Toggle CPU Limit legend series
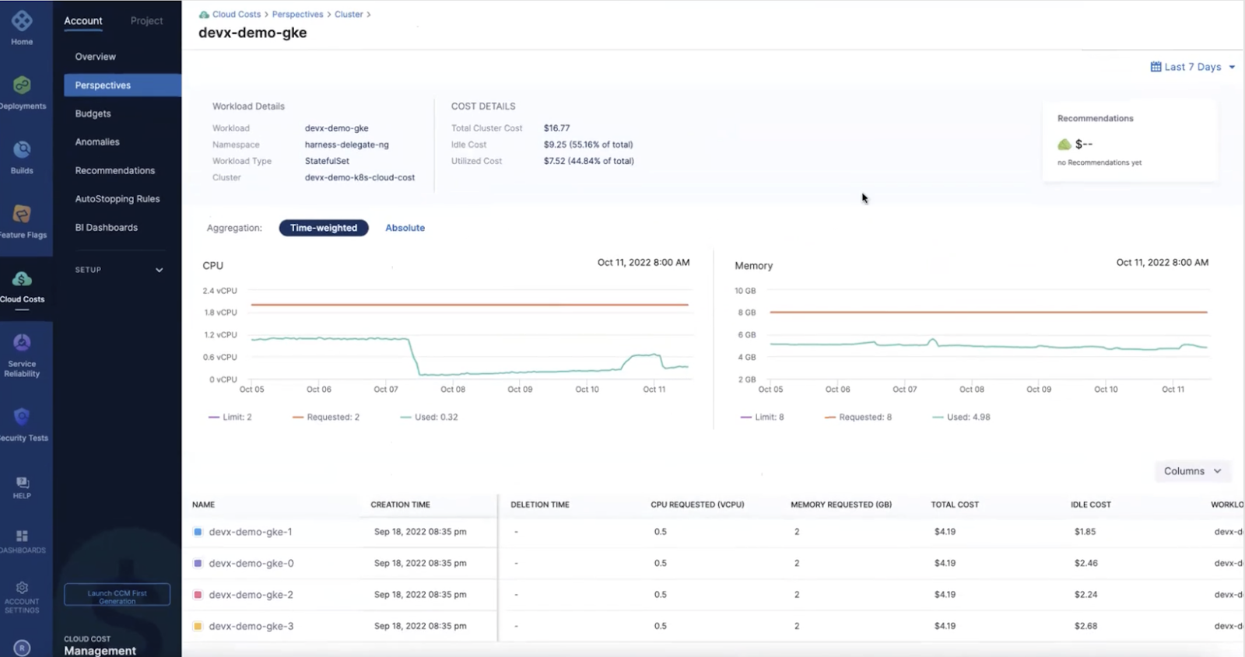Screen dimensions: 1245x657 click(x=230, y=418)
